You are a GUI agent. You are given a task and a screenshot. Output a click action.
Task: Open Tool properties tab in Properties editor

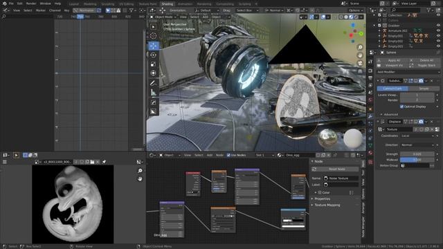[x=370, y=62]
